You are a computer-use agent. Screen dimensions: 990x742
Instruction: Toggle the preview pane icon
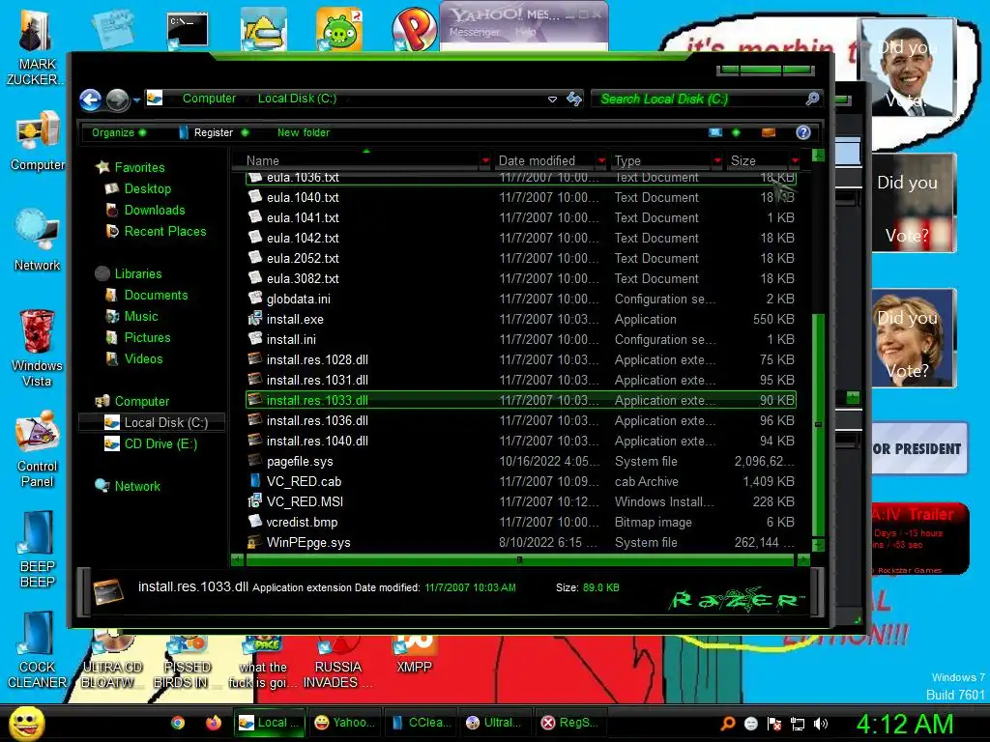[769, 132]
